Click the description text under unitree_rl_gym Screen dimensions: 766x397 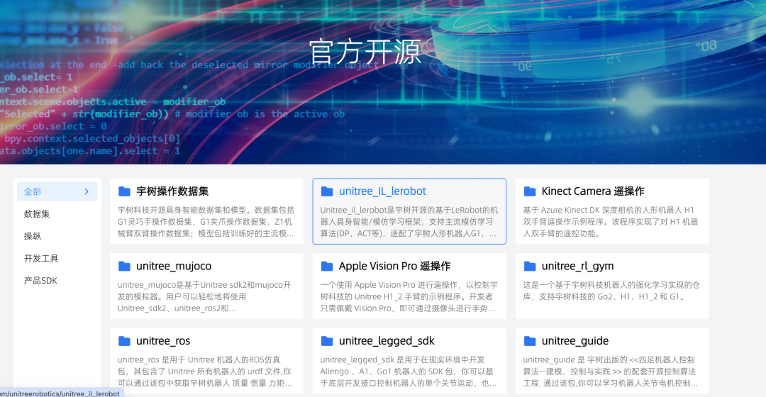pyautogui.click(x=611, y=291)
